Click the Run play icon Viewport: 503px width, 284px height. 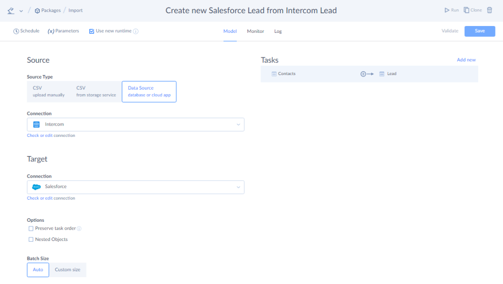447,10
